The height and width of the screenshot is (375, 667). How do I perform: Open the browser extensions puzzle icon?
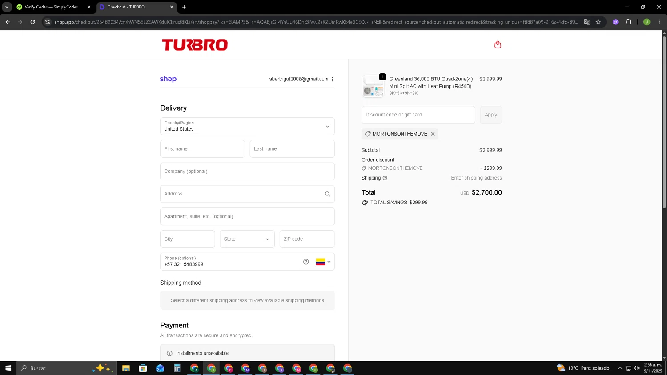click(628, 22)
